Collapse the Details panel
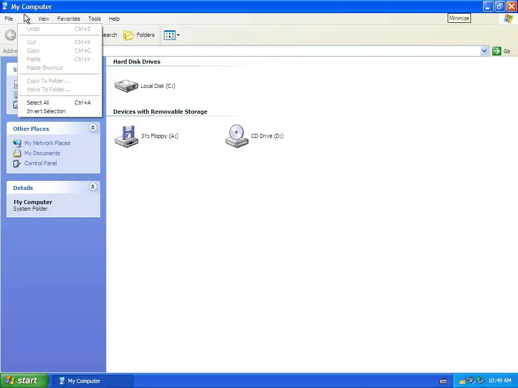The height and width of the screenshot is (388, 518). pyautogui.click(x=93, y=187)
